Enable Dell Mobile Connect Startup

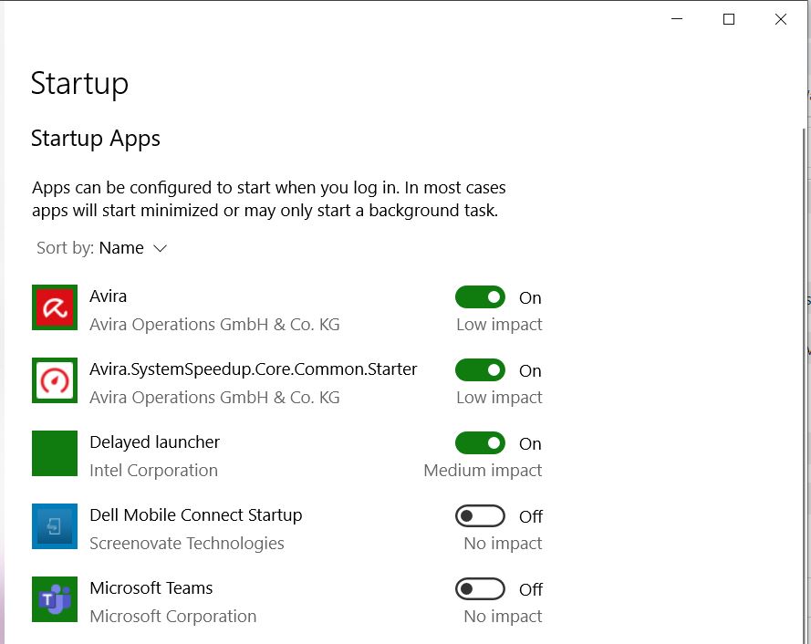pyautogui.click(x=480, y=516)
